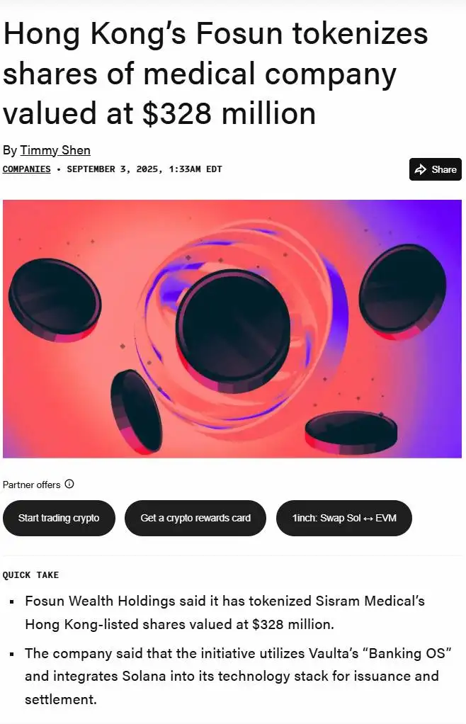Click the Partner offers label
466x724 pixels.
(x=32, y=485)
